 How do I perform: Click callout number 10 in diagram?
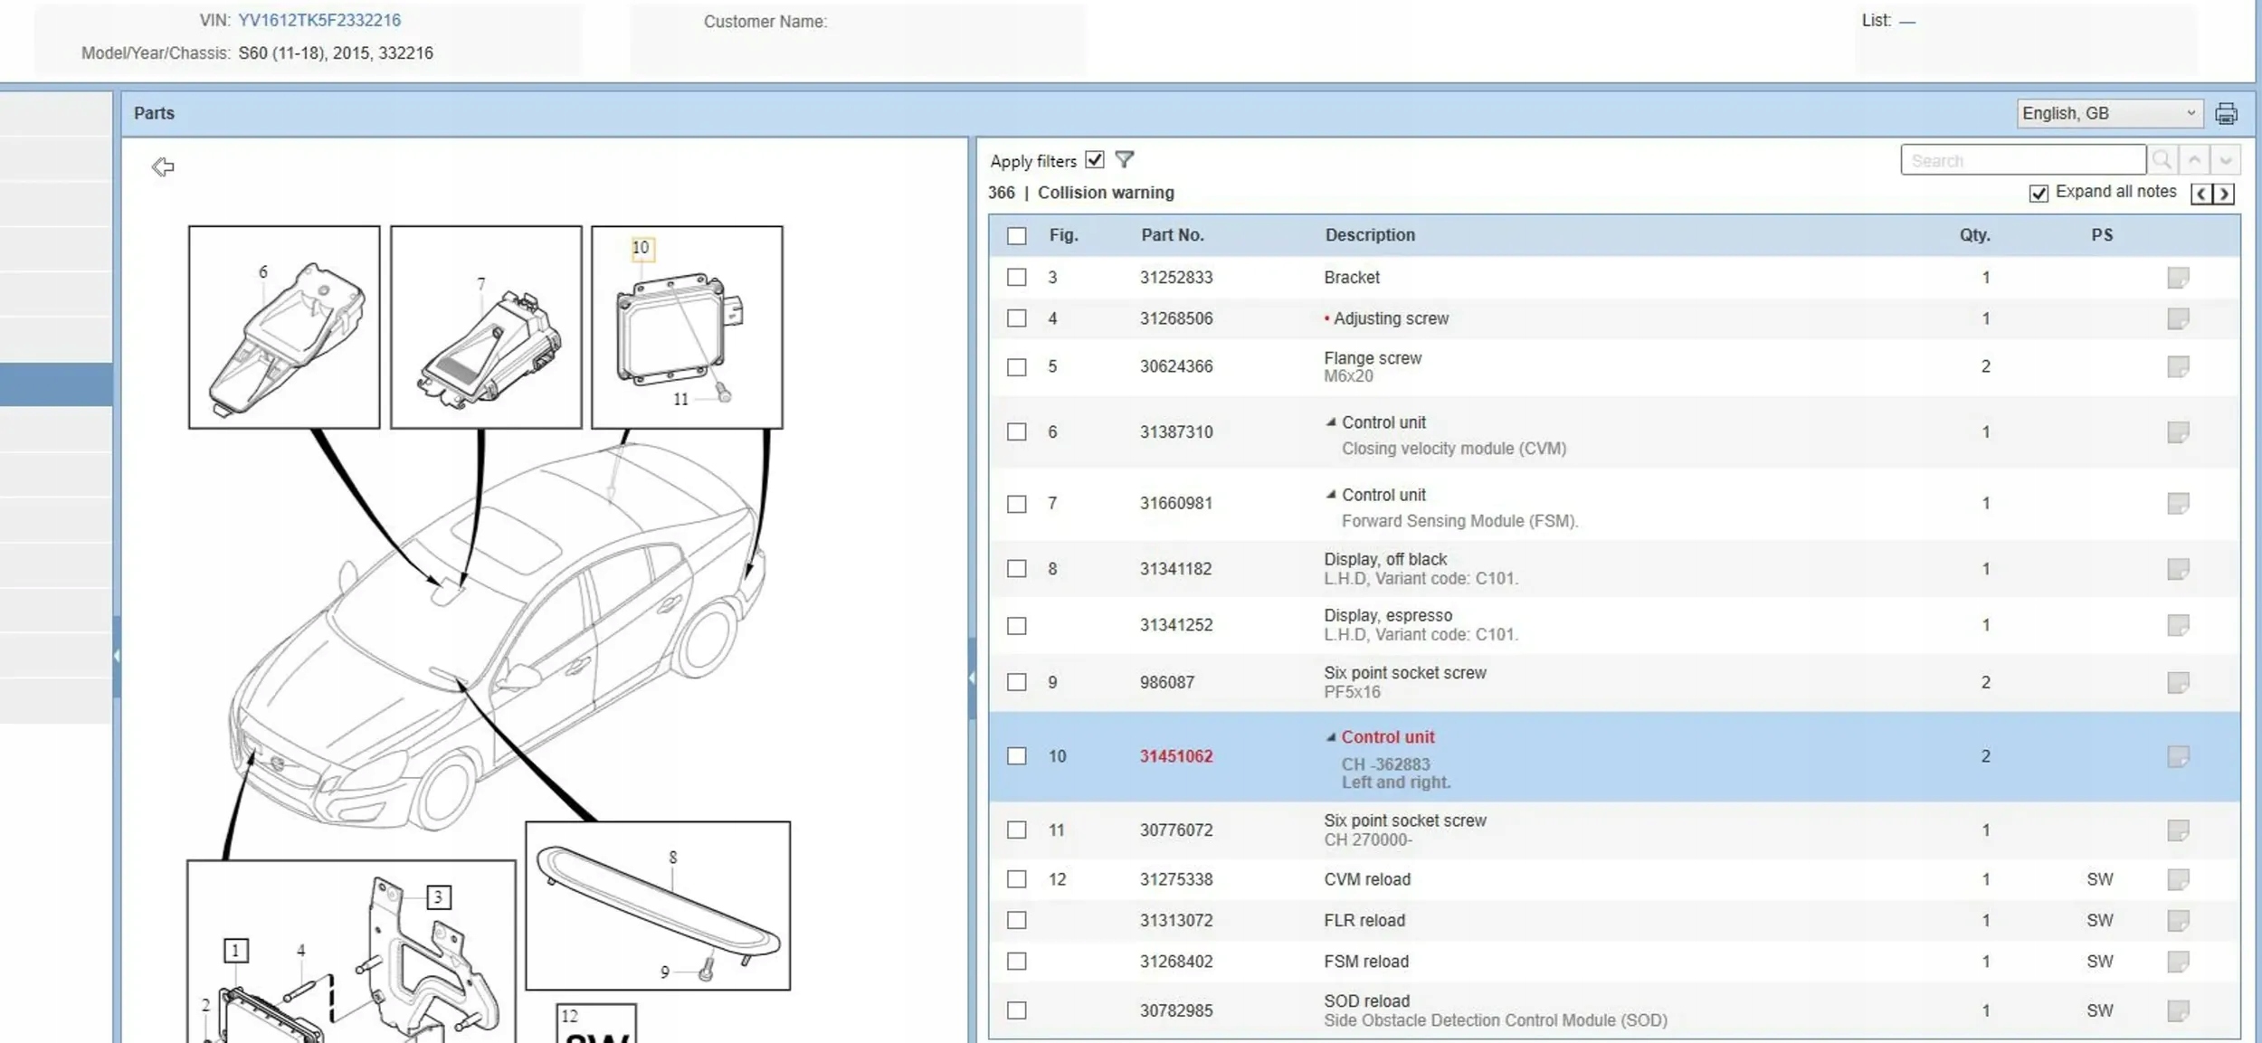click(x=641, y=248)
